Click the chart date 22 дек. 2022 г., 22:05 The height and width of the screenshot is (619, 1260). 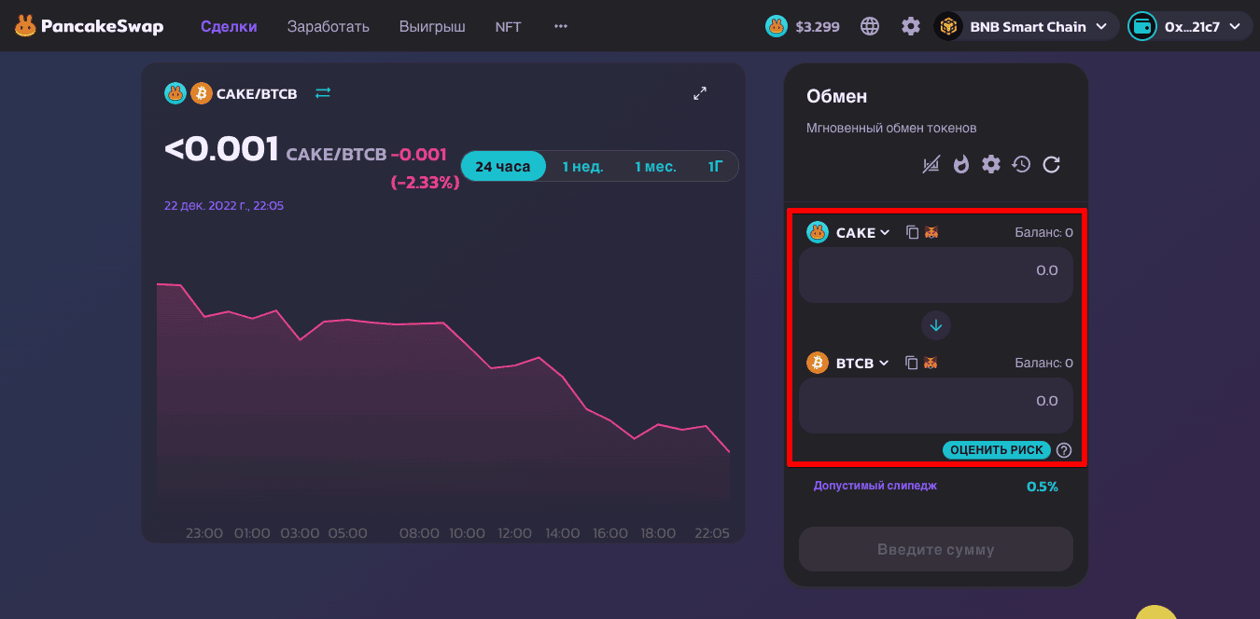(x=224, y=205)
